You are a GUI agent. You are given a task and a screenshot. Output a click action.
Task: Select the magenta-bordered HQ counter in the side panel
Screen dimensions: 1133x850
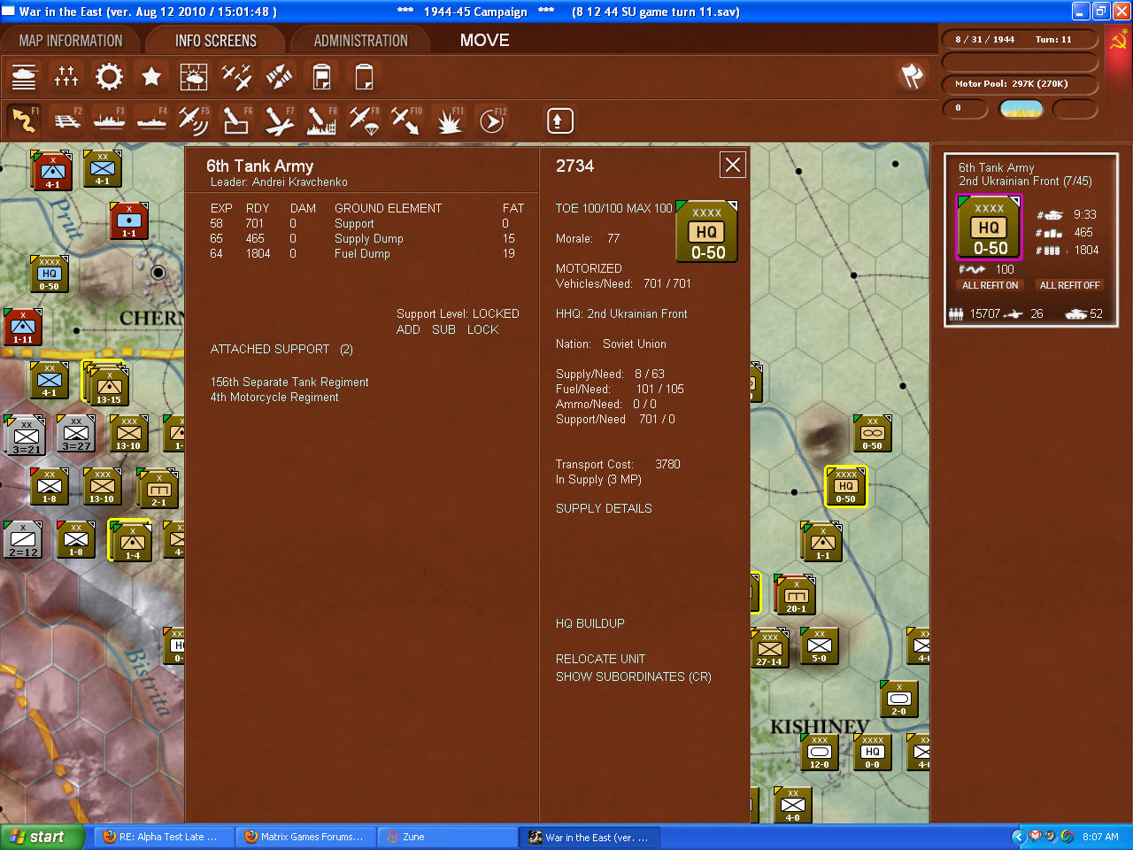(x=990, y=228)
